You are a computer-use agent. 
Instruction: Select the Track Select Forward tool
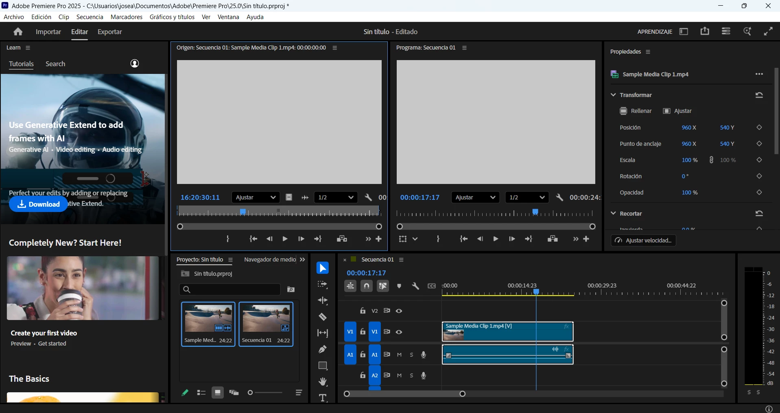(323, 285)
